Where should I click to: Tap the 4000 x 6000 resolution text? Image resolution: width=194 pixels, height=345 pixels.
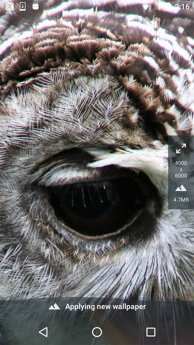click(181, 169)
